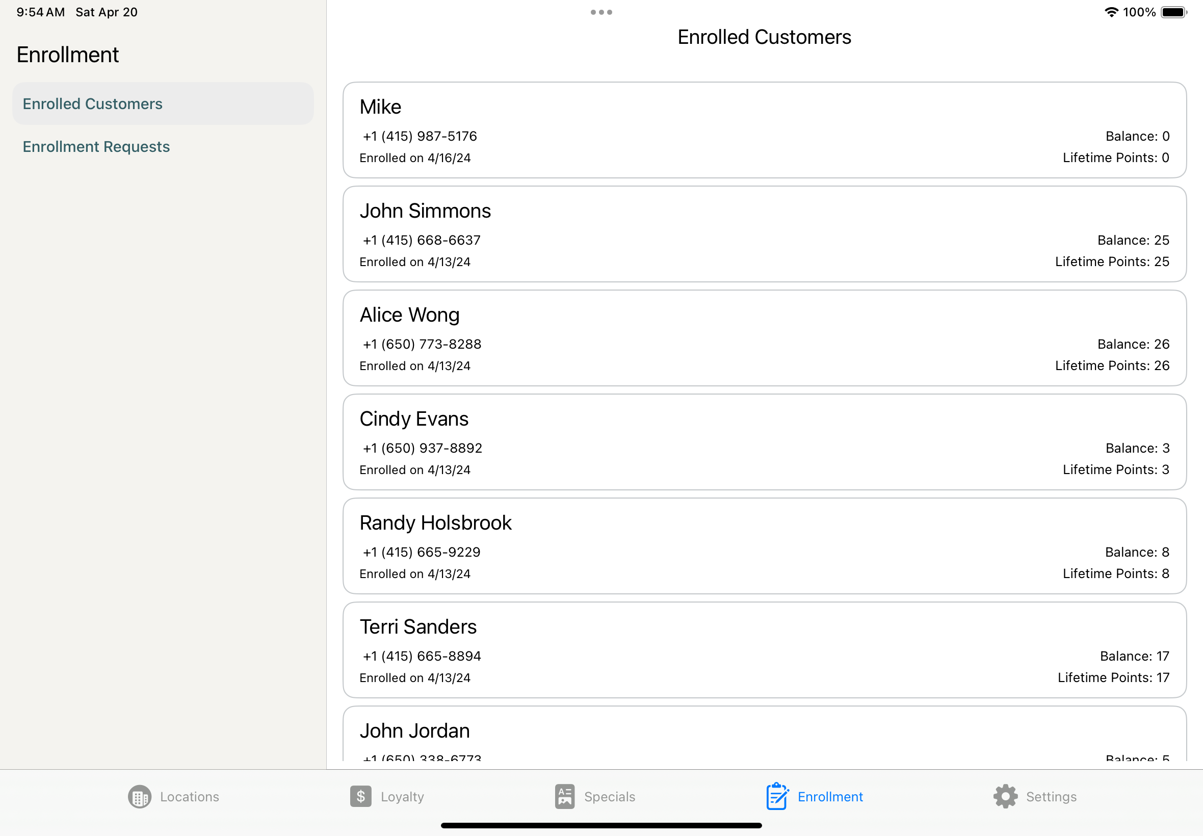Tap the Settings gear icon
1203x836 pixels.
click(1005, 796)
